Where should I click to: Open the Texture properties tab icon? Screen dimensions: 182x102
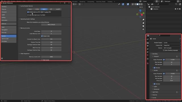click(x=148, y=63)
